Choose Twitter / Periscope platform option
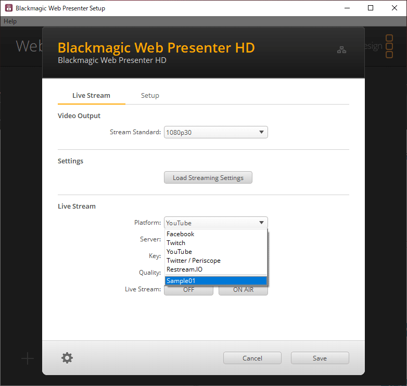The height and width of the screenshot is (386, 407). coord(215,261)
